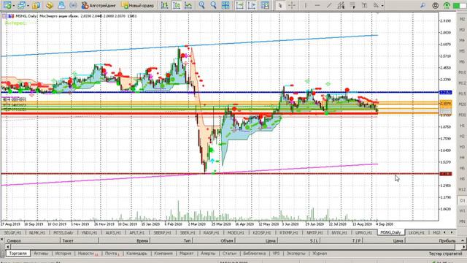
Task: Expand dropdown arrow beside shapes tool
Action: pos(382,5)
